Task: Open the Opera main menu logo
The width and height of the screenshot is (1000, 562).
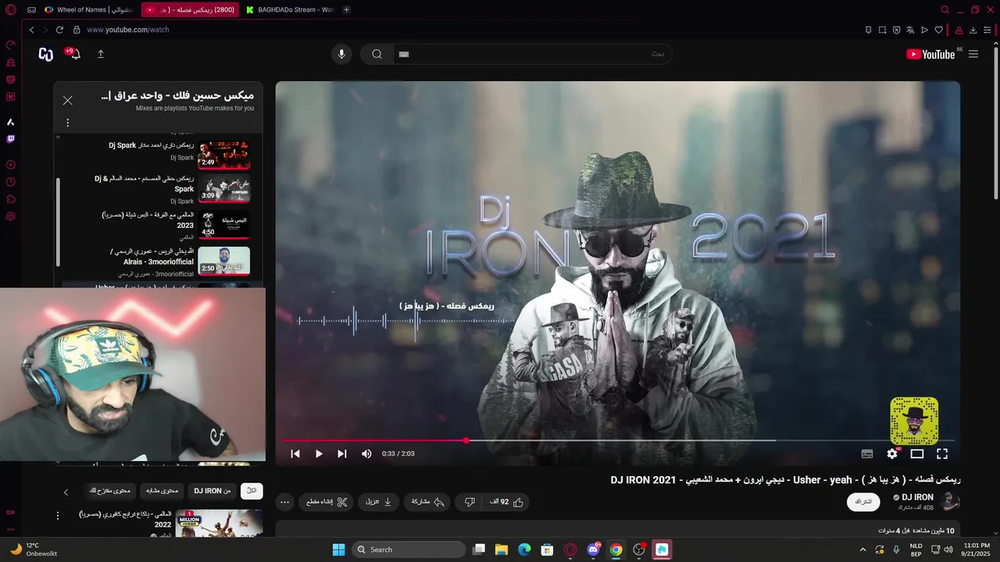Action: click(x=11, y=9)
